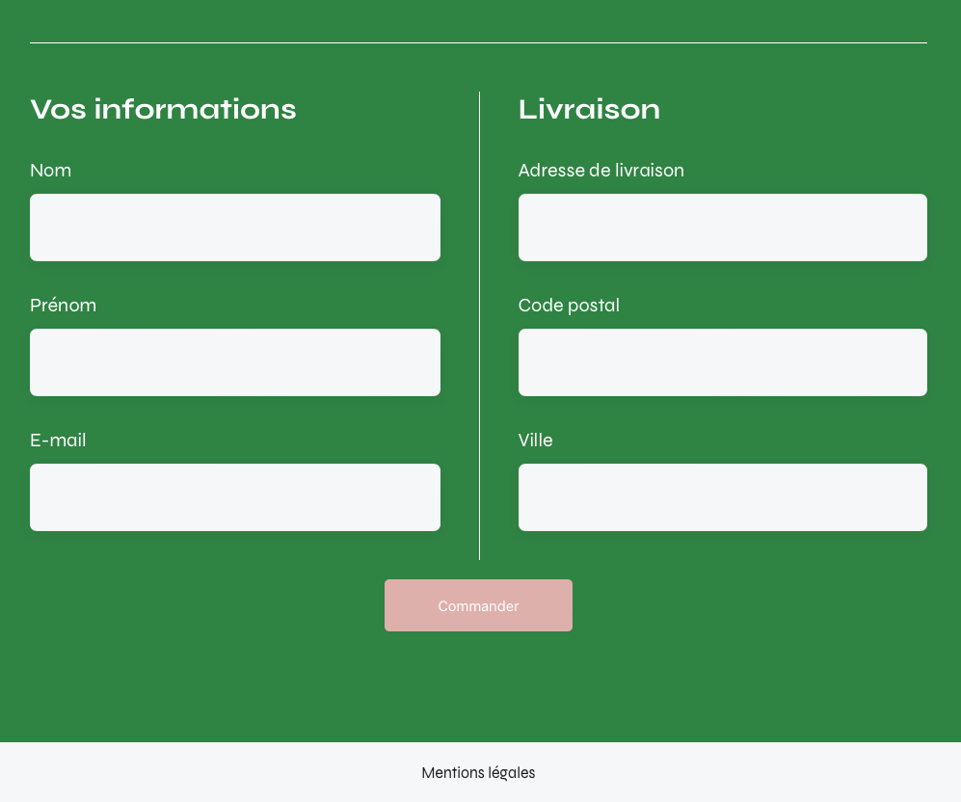Click the vertical divider between form columns
The image size is (961, 802).
click(x=479, y=326)
